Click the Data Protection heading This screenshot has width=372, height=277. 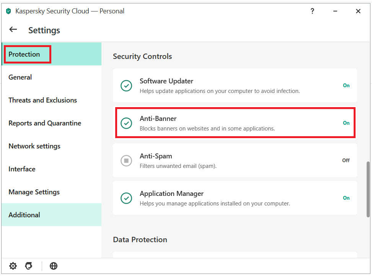click(140, 240)
